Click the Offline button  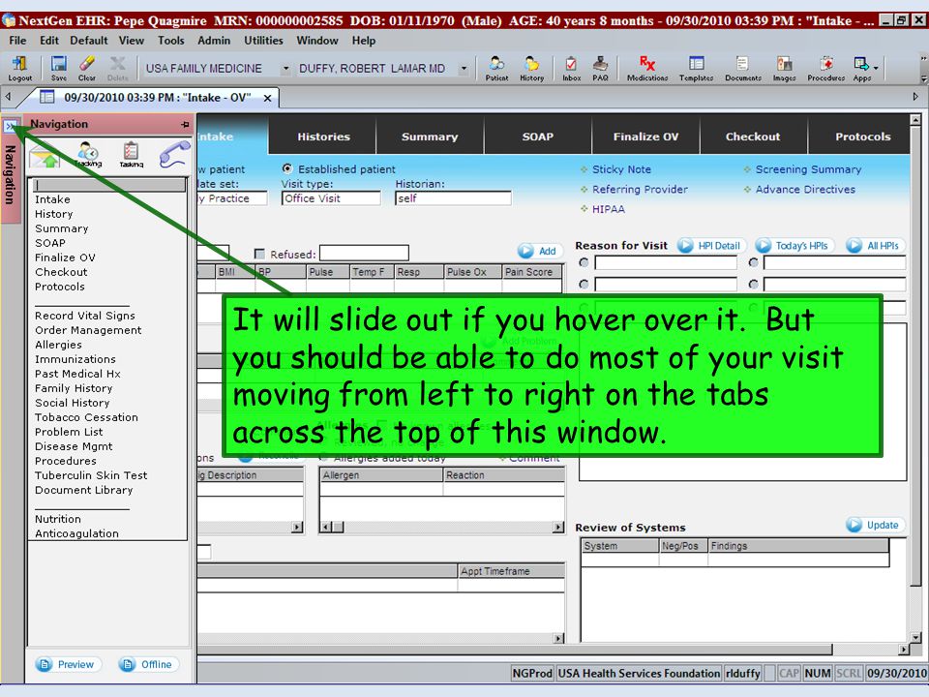click(148, 664)
